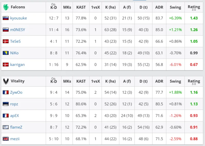
Task: Sort Falcons table by Rating 3.0
Action: [194, 8]
